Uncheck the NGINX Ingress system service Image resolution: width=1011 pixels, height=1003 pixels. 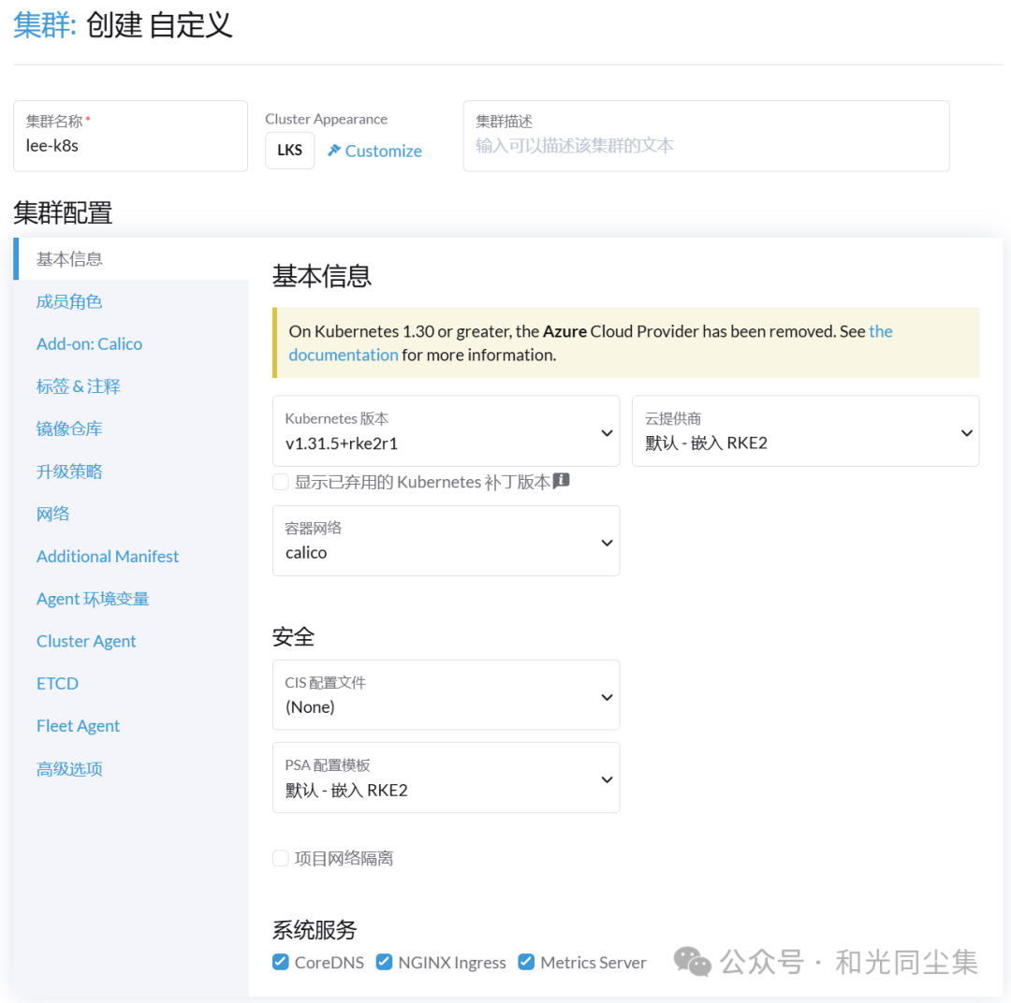[x=385, y=962]
